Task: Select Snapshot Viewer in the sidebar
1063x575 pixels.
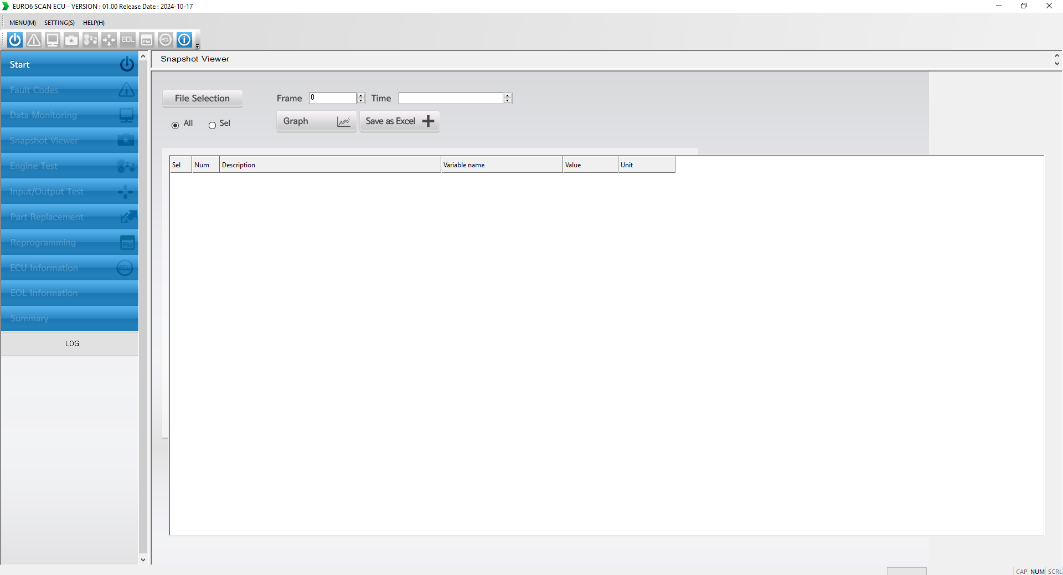Action: click(70, 141)
